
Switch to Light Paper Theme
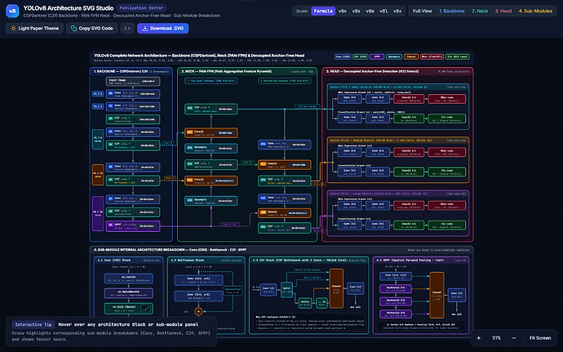click(x=34, y=29)
